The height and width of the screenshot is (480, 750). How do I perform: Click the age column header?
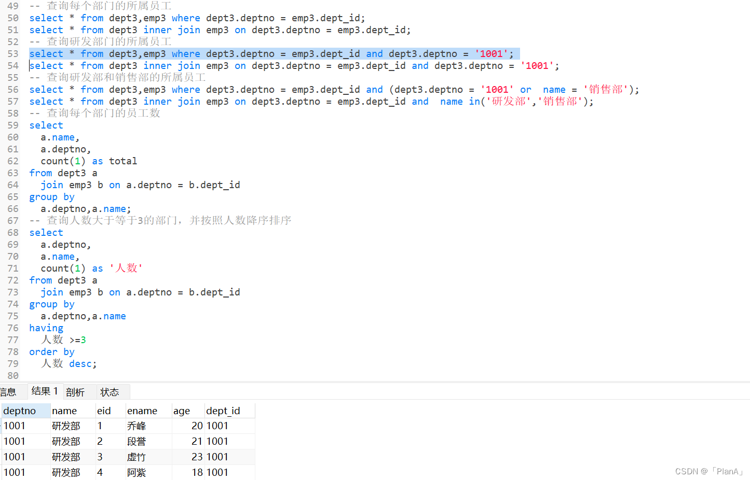[188, 411]
